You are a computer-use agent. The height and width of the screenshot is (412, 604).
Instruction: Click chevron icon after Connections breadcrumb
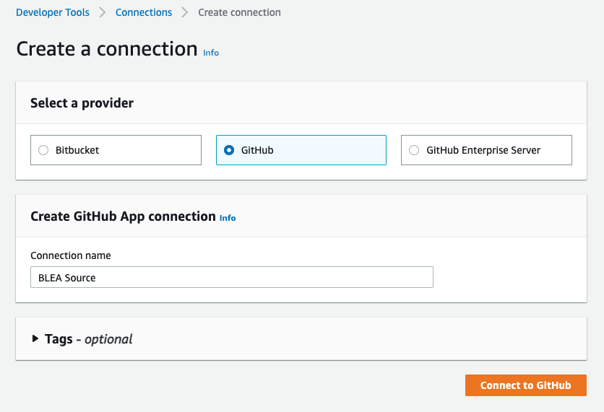click(x=185, y=12)
